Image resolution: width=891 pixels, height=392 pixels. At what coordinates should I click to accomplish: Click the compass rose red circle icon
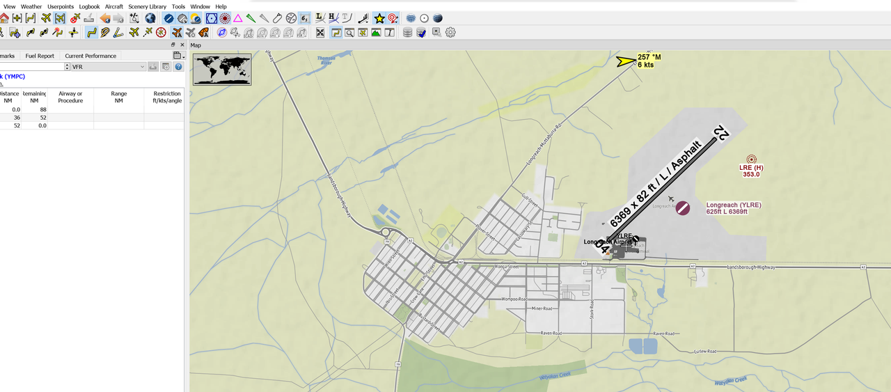[x=161, y=33]
